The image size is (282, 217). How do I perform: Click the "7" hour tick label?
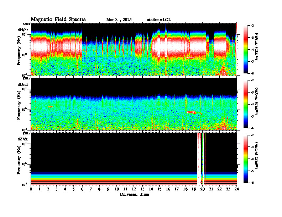[x=91, y=189]
